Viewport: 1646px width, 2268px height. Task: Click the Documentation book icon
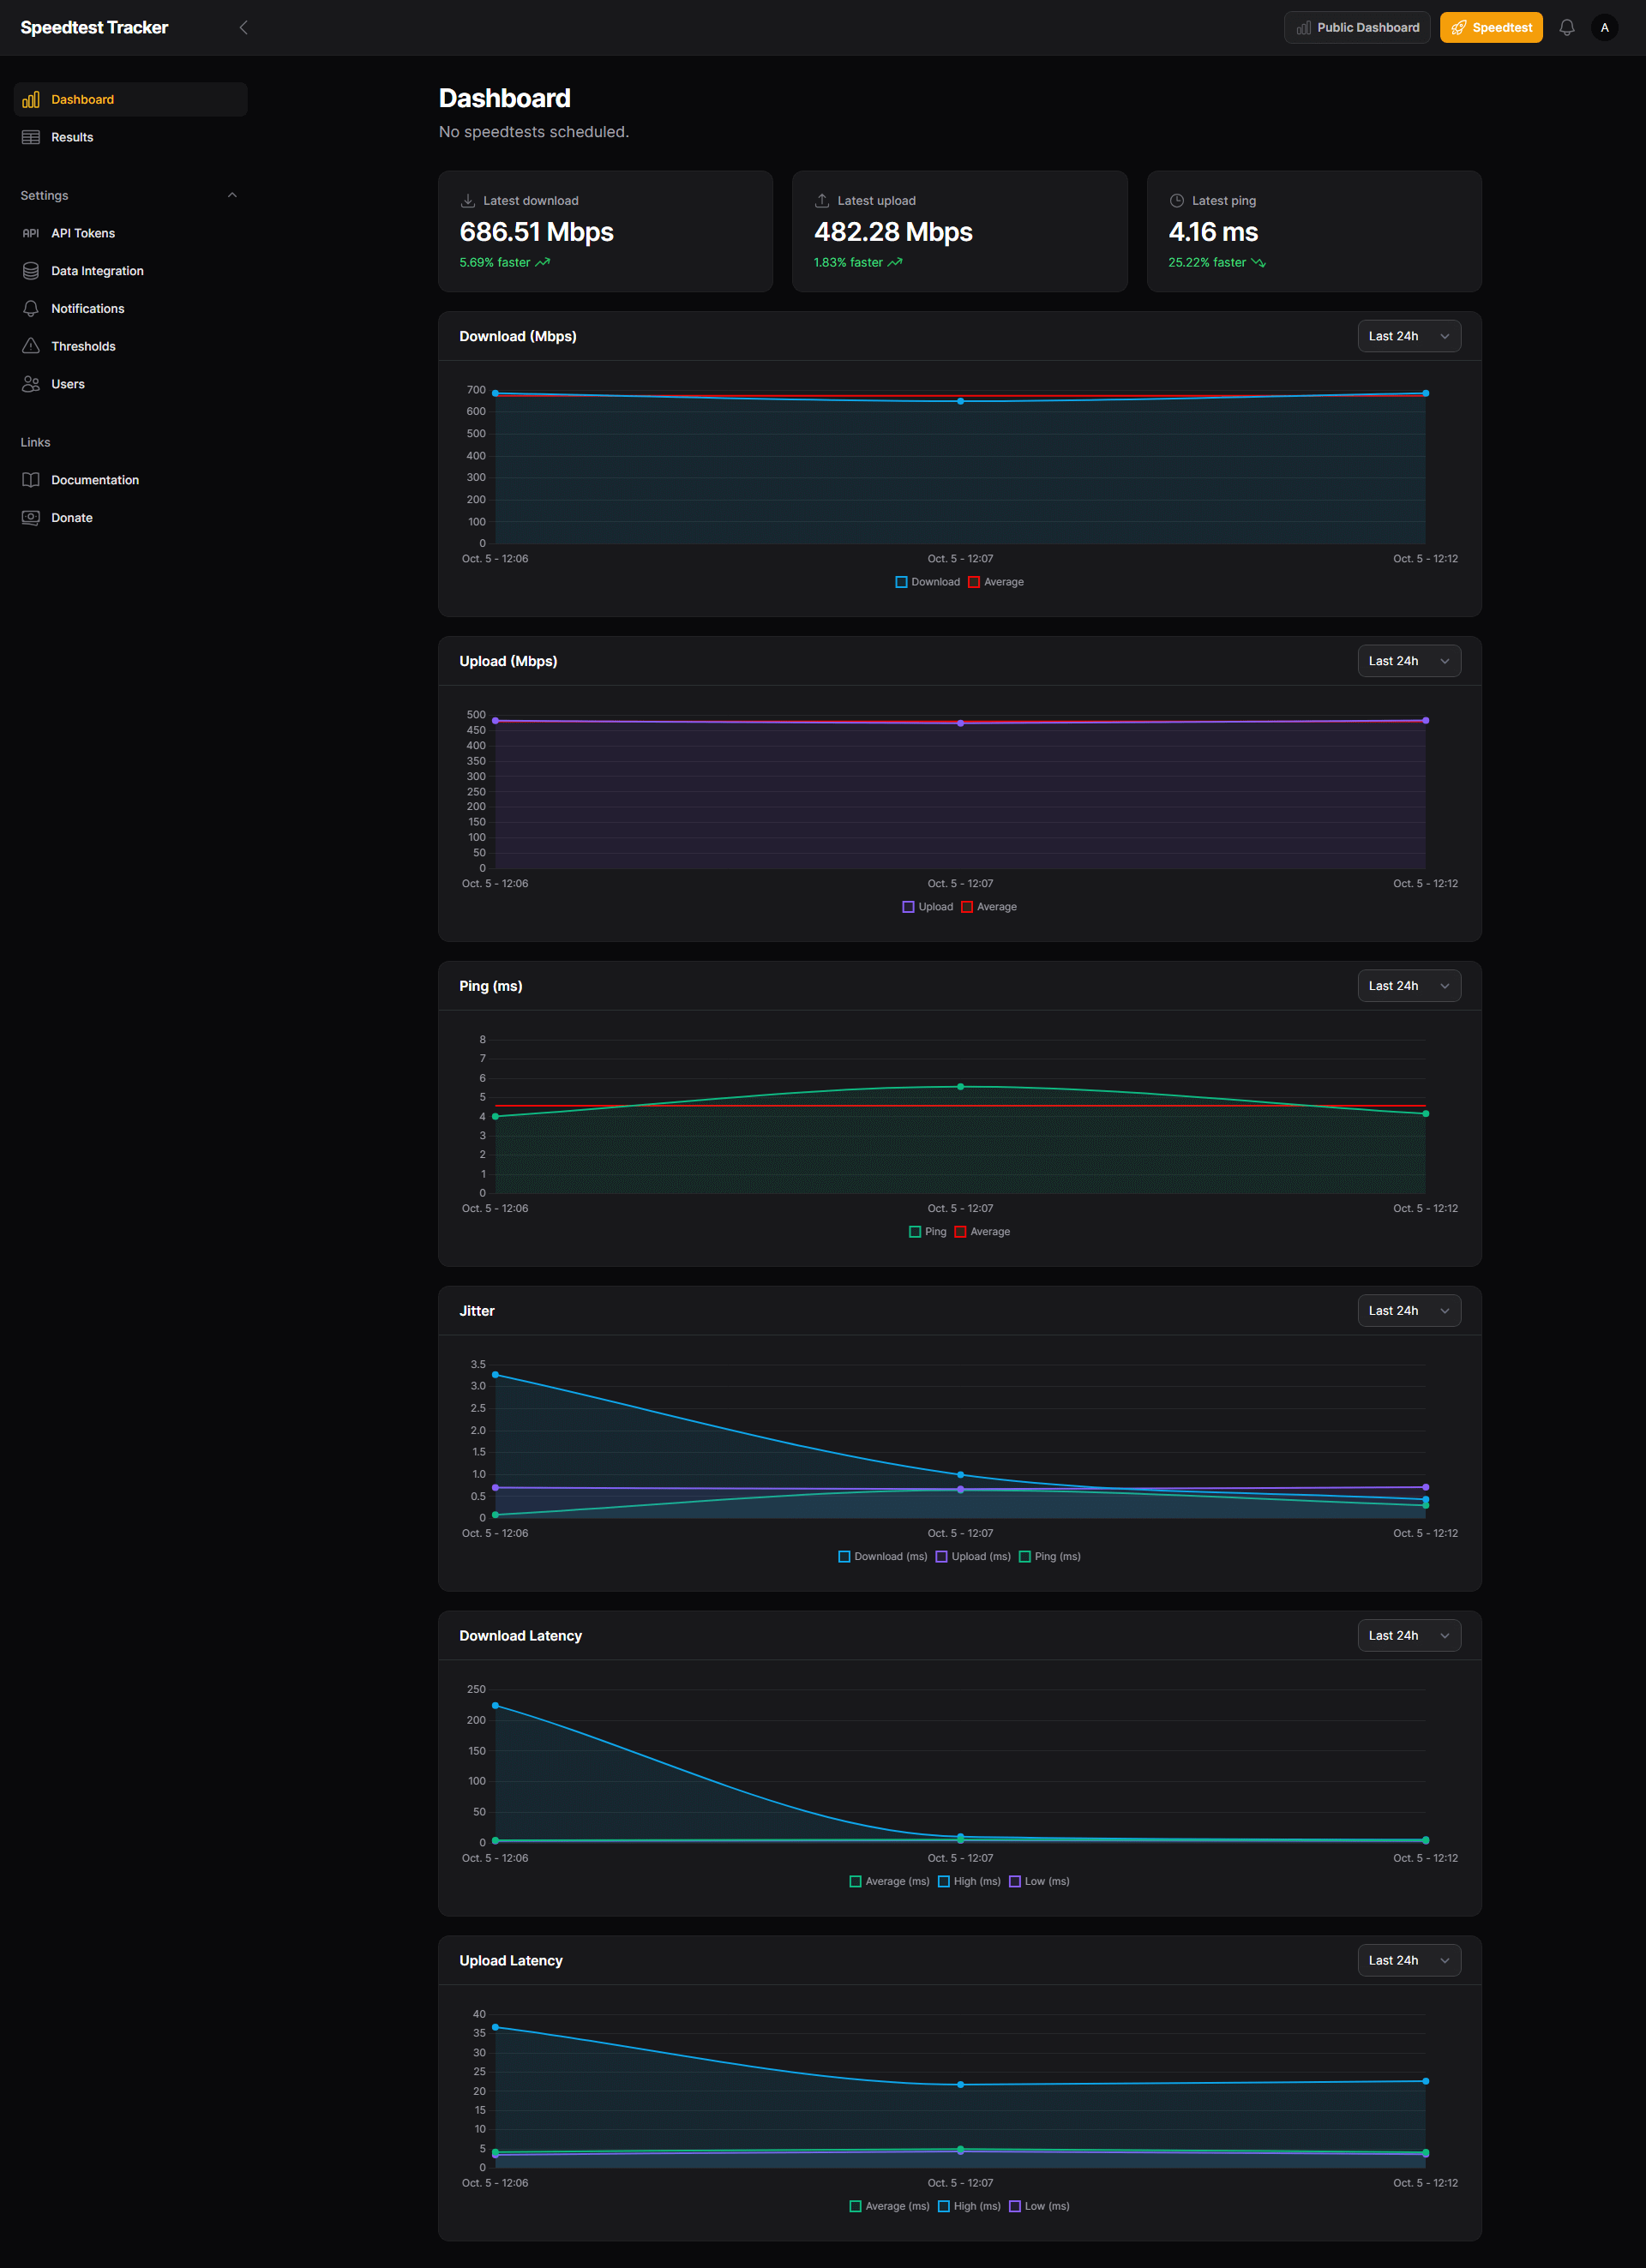click(31, 480)
